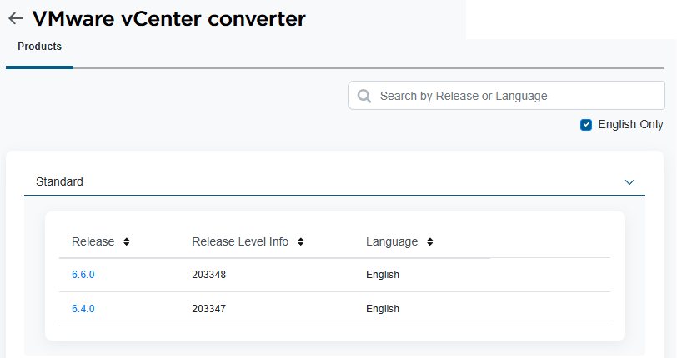Uncheck the English Only checkbox

click(x=586, y=125)
